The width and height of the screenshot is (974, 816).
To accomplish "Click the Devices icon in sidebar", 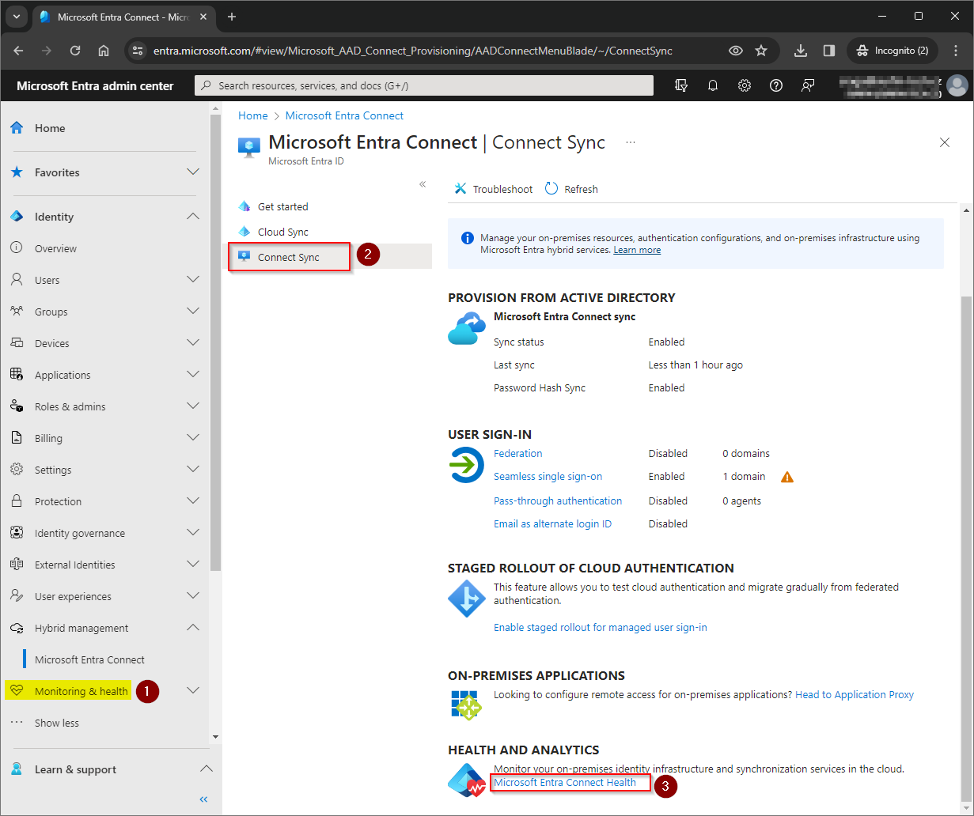I will (x=17, y=343).
